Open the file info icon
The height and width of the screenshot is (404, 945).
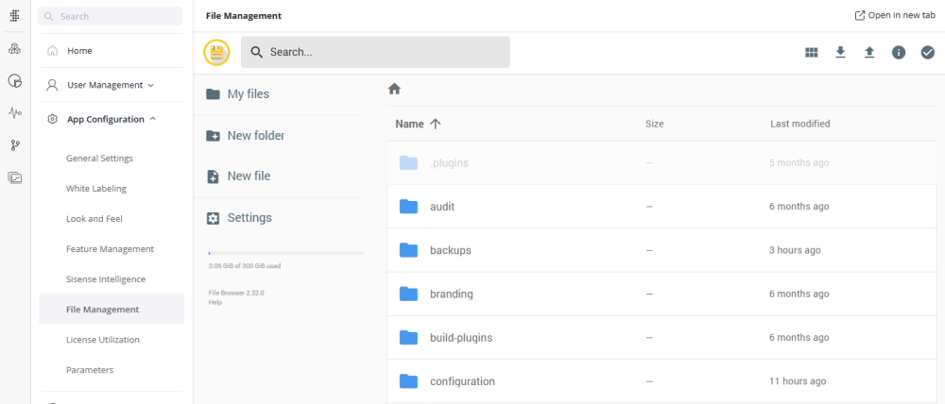click(899, 53)
